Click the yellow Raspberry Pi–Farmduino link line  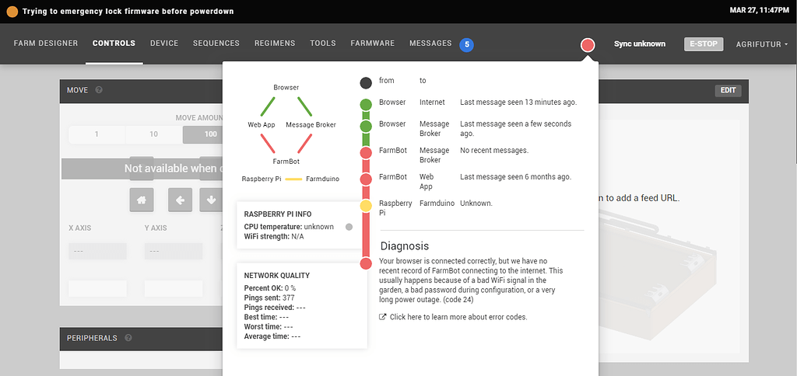pos(293,179)
